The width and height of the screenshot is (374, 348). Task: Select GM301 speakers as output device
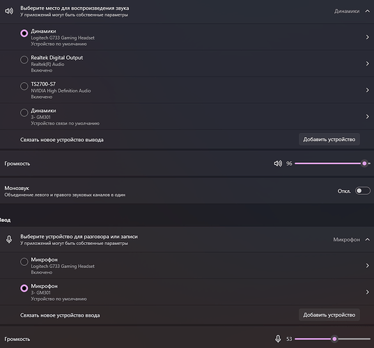pos(24,113)
